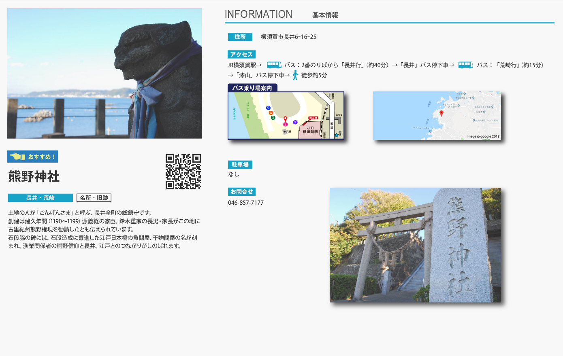Open the komainu statue photo

click(x=104, y=74)
